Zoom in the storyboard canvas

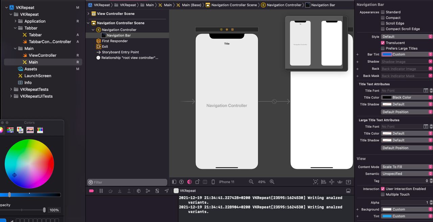coord(272,182)
